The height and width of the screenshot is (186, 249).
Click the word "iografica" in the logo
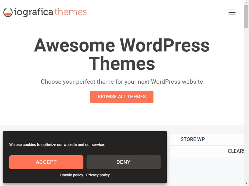[x=34, y=12]
